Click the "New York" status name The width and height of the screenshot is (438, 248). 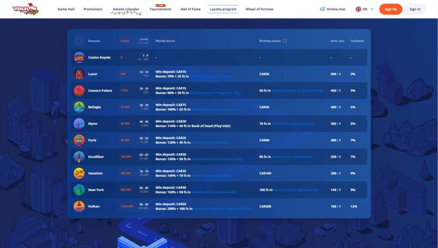pyautogui.click(x=96, y=189)
